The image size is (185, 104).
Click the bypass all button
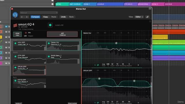click(18, 103)
